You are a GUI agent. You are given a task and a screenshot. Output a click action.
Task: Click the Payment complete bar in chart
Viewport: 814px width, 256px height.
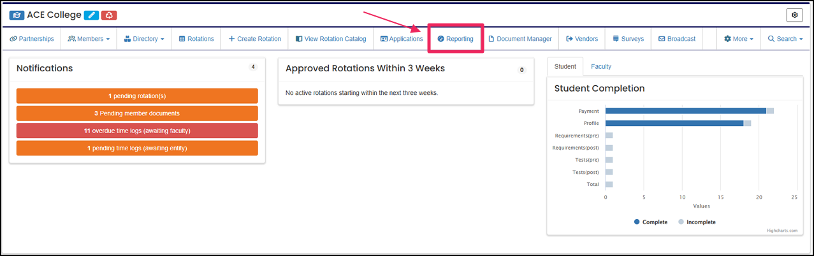pos(686,111)
